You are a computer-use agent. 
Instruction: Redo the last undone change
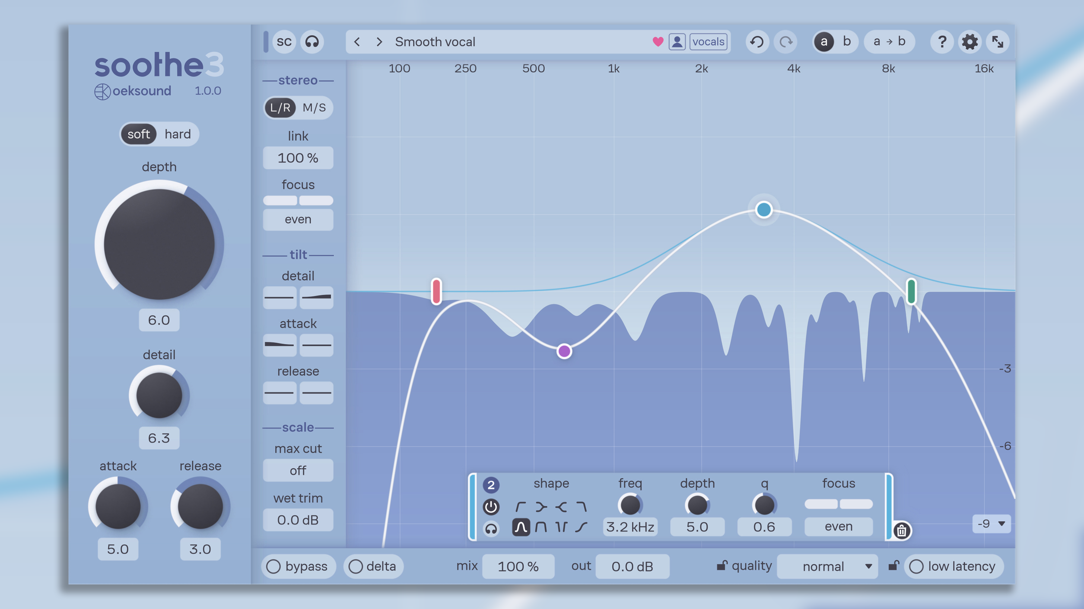(785, 42)
